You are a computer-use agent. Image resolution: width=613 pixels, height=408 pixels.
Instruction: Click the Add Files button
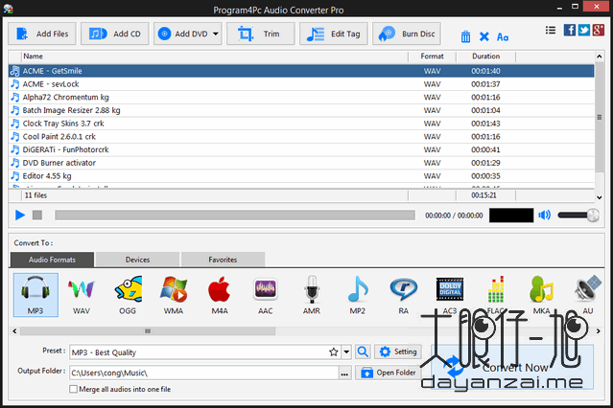[42, 34]
